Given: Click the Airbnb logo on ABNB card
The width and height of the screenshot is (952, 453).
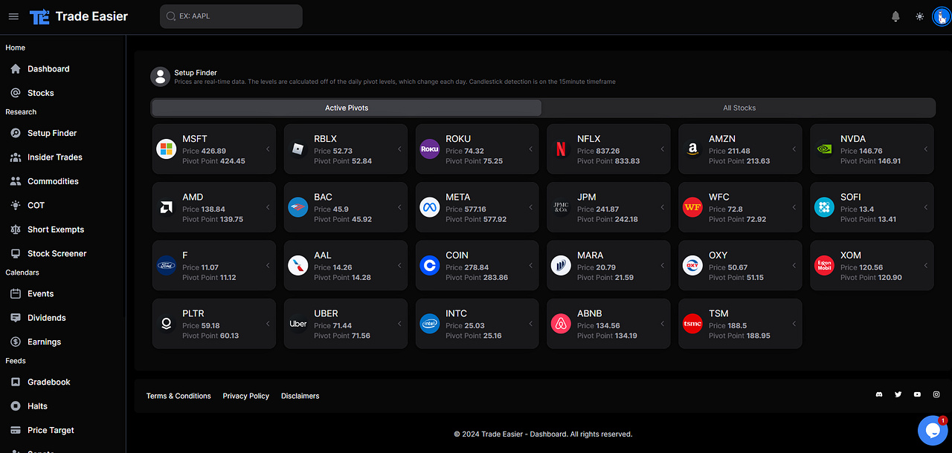Looking at the screenshot, I should (561, 324).
